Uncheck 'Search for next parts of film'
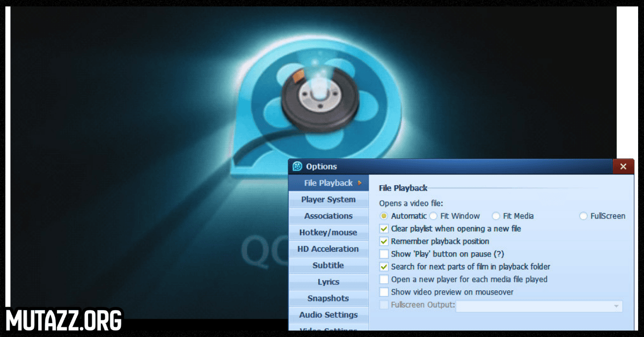 384,267
